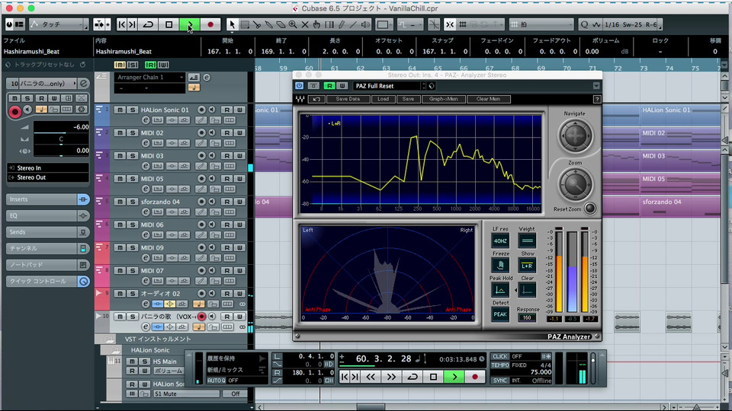Open Arranger Chain 1 dropdown
Screen dimensions: 732x411
[149, 77]
